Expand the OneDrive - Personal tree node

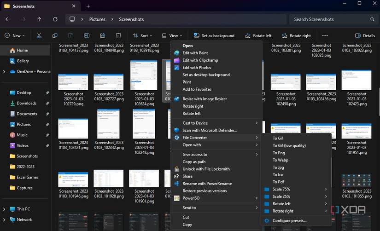4,71
